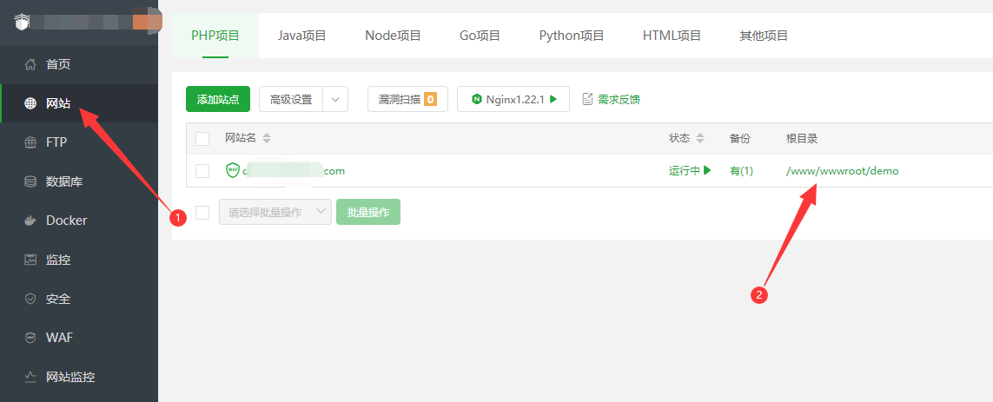
Task: Click the green WAF badge next to the site name
Action: pos(232,170)
